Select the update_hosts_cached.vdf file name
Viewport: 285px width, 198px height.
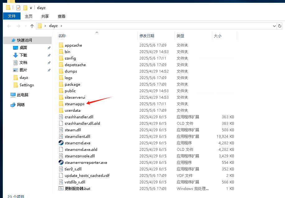tap(87, 176)
